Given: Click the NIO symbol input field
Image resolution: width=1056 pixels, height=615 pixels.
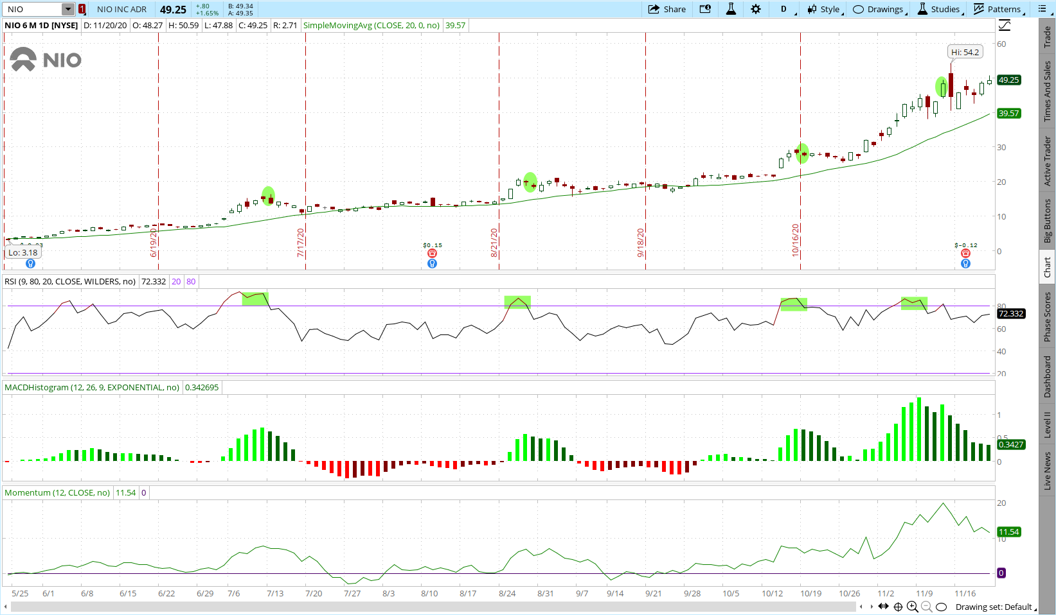Looking at the screenshot, I should (32, 9).
